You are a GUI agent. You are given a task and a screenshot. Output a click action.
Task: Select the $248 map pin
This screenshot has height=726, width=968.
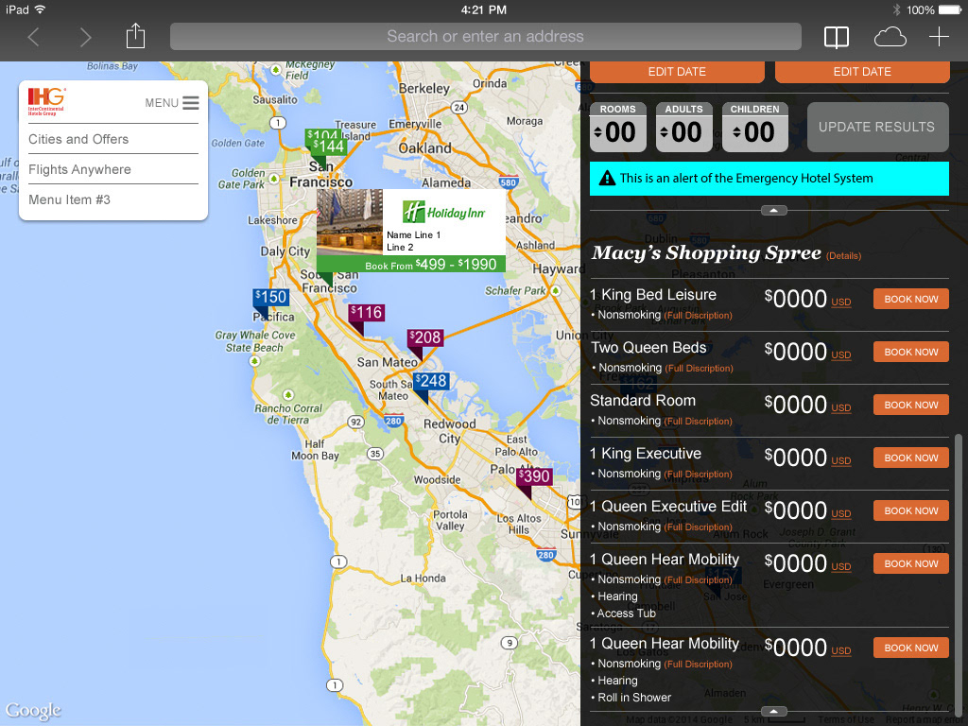click(431, 381)
